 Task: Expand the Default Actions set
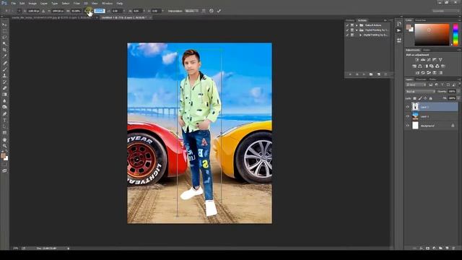[x=357, y=25]
